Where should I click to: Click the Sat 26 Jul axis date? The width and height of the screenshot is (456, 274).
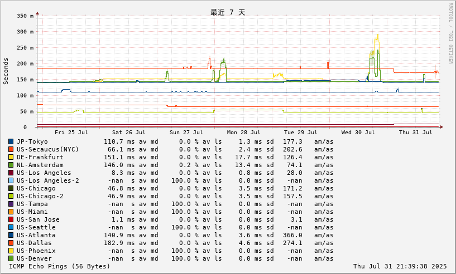(129, 133)
